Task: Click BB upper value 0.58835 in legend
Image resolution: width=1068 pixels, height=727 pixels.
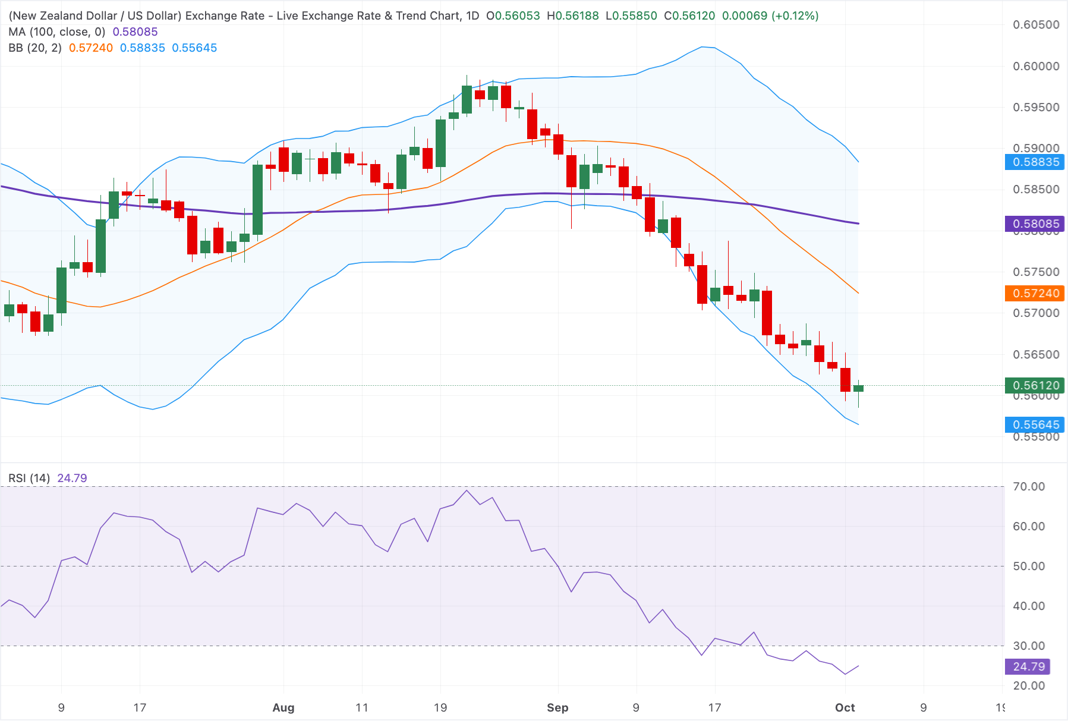Action: [x=143, y=48]
